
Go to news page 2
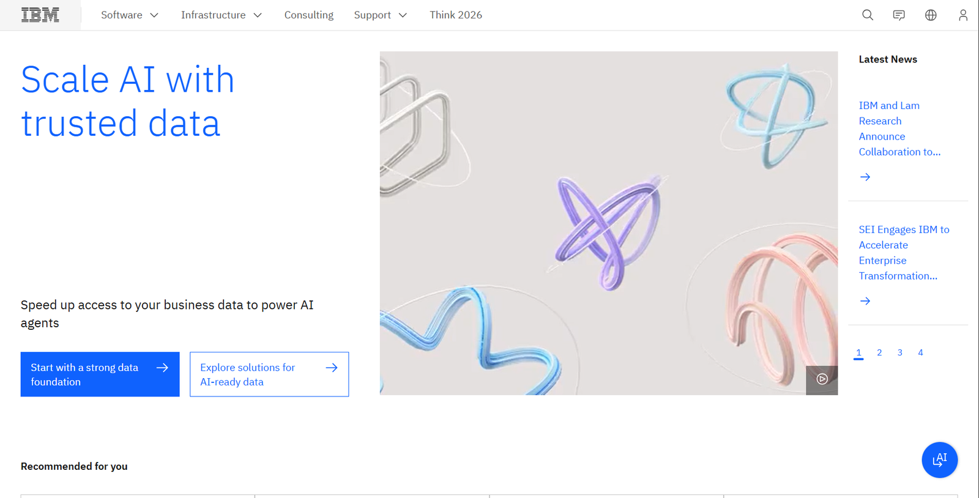(x=879, y=352)
